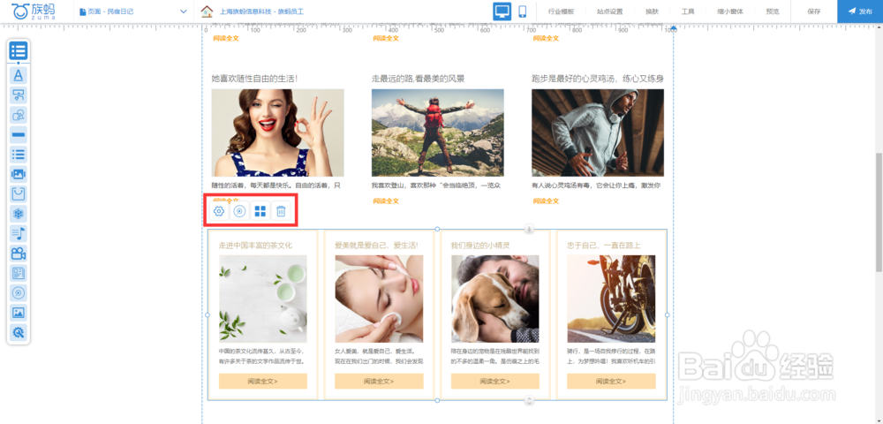Click card title 爱美就是爱自己，爱生活!
This screenshot has width=883, height=424.
[x=377, y=246]
